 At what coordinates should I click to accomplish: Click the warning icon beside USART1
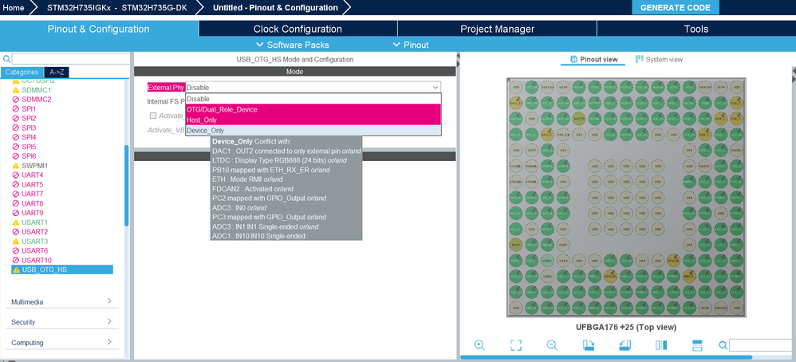click(16, 222)
